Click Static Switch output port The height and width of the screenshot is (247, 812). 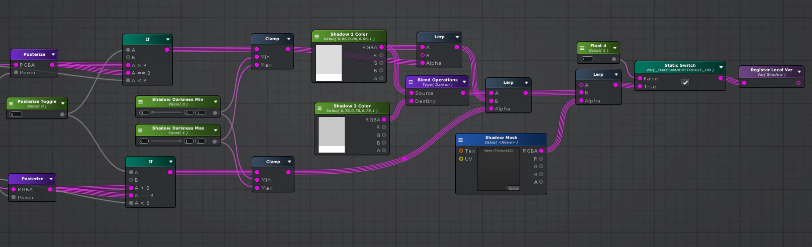coord(721,78)
